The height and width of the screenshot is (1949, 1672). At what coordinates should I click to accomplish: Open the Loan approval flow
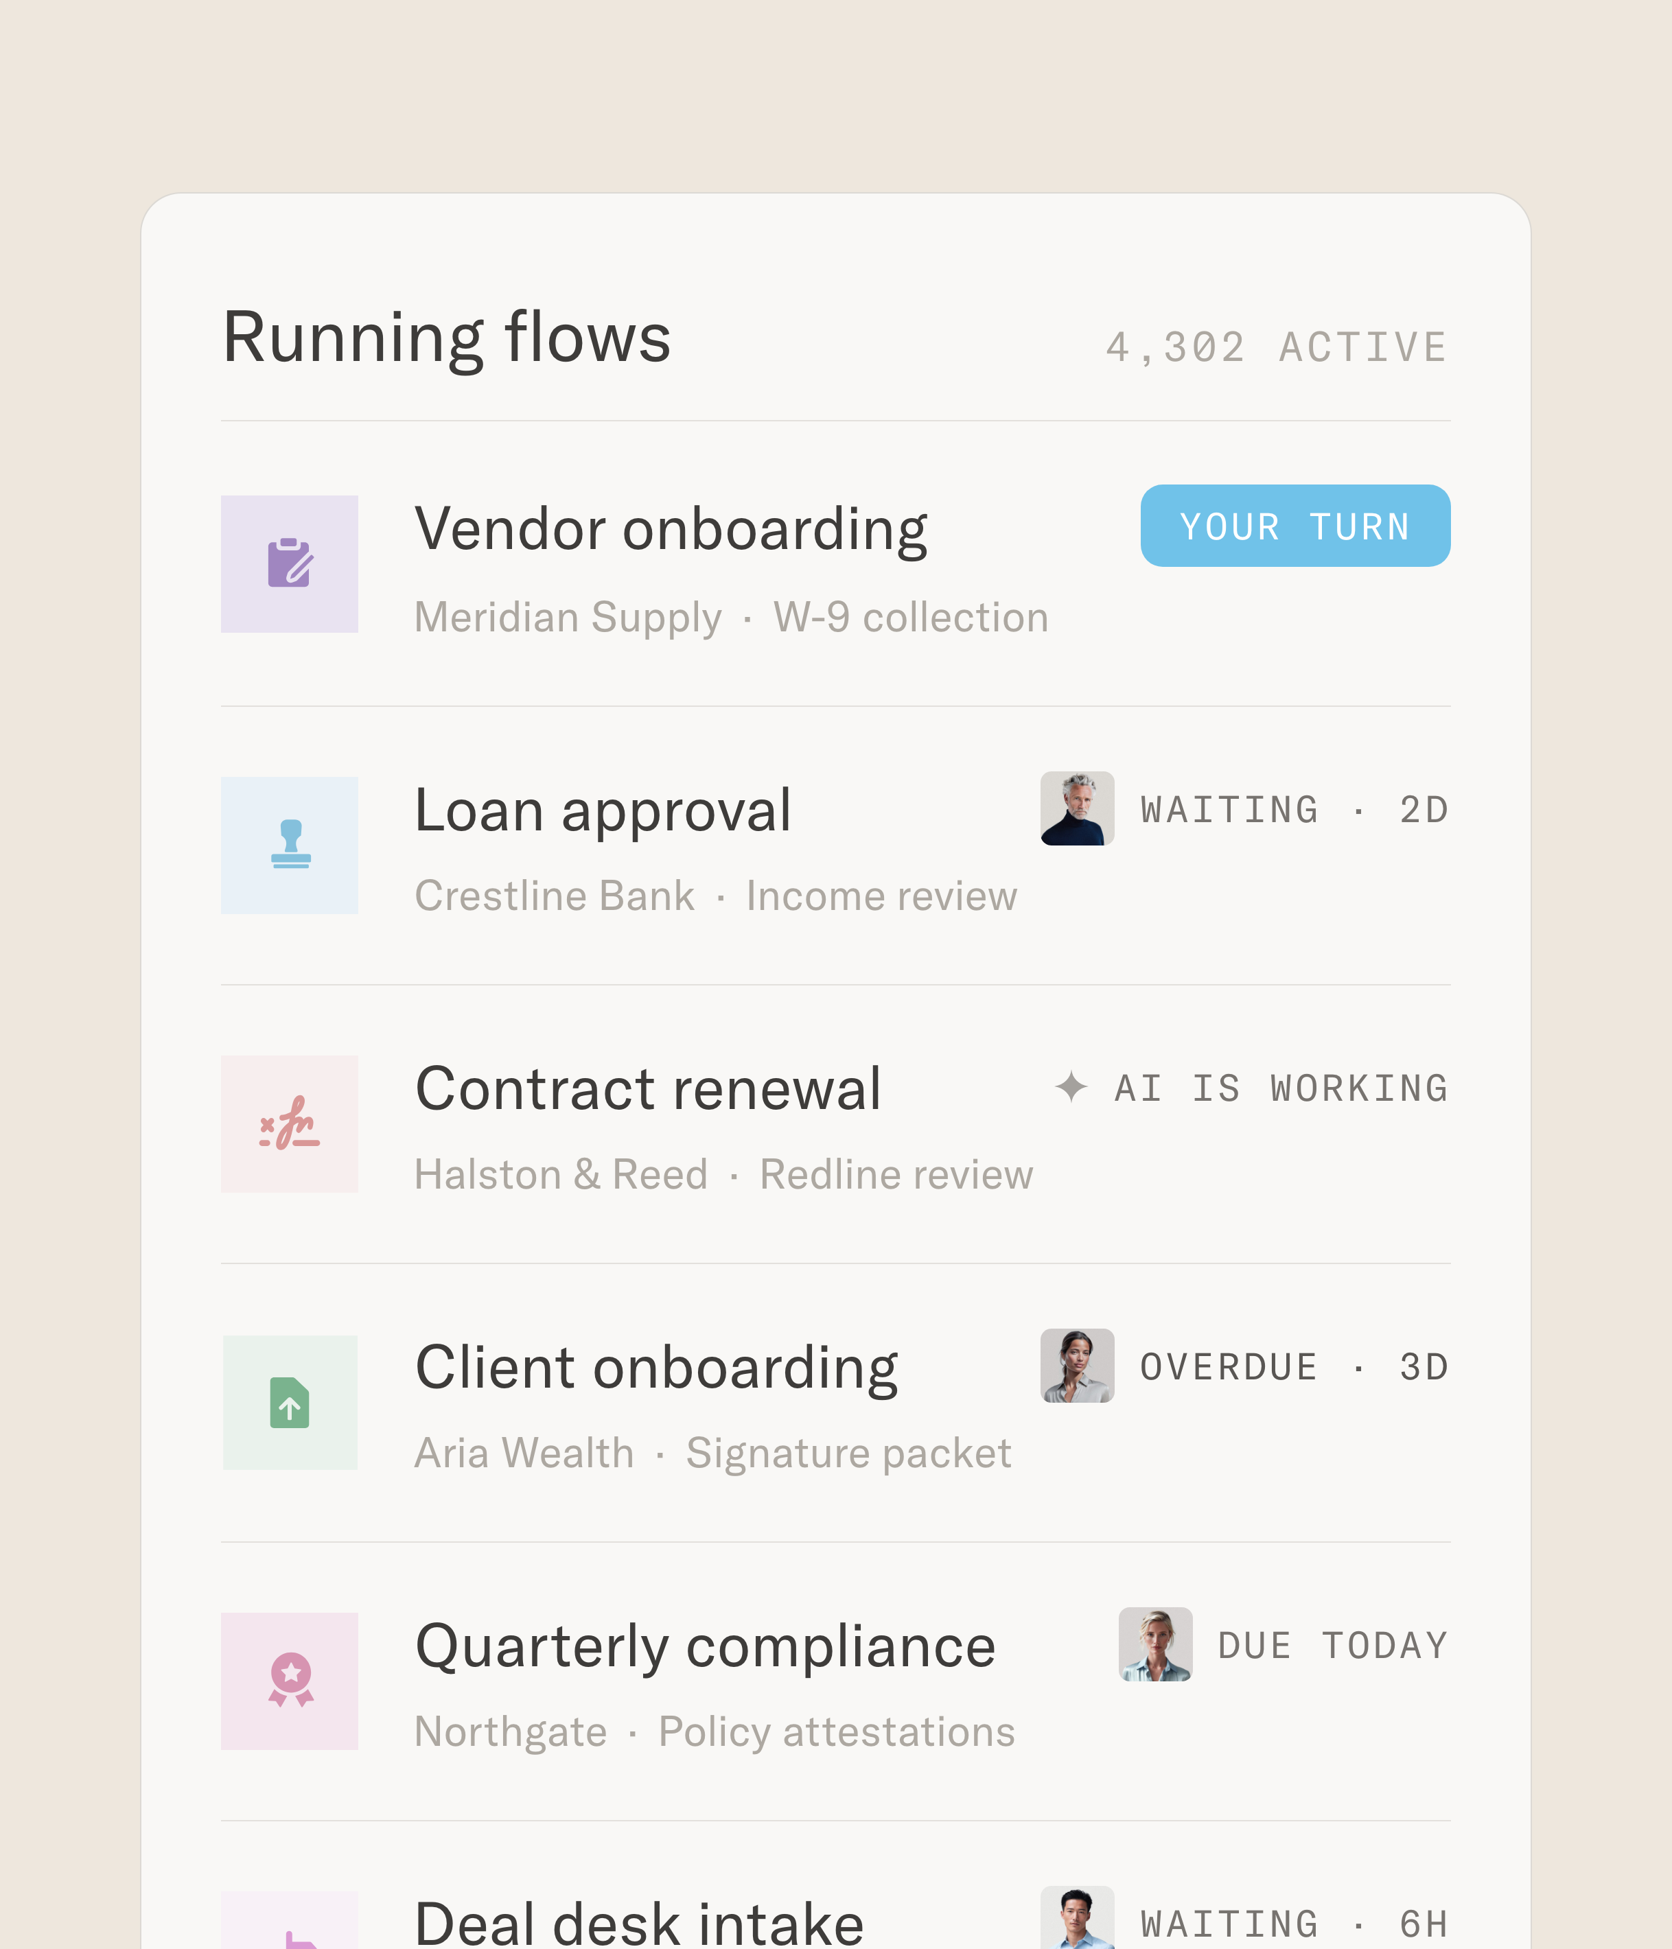point(603,811)
